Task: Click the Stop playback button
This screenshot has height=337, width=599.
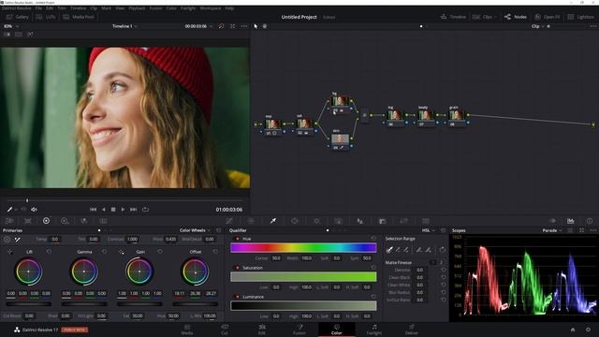Action: (x=113, y=210)
